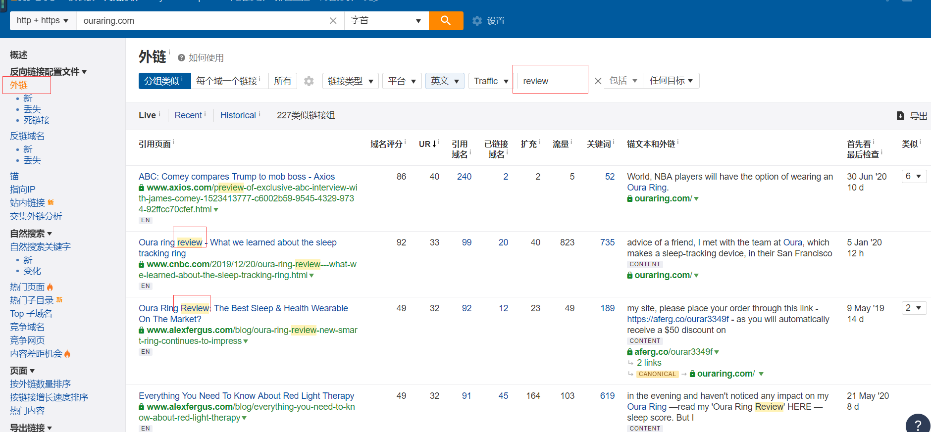Image resolution: width=931 pixels, height=432 pixels.
Task: Expand the axios.com URL dropdown arrow
Action: [216, 210]
